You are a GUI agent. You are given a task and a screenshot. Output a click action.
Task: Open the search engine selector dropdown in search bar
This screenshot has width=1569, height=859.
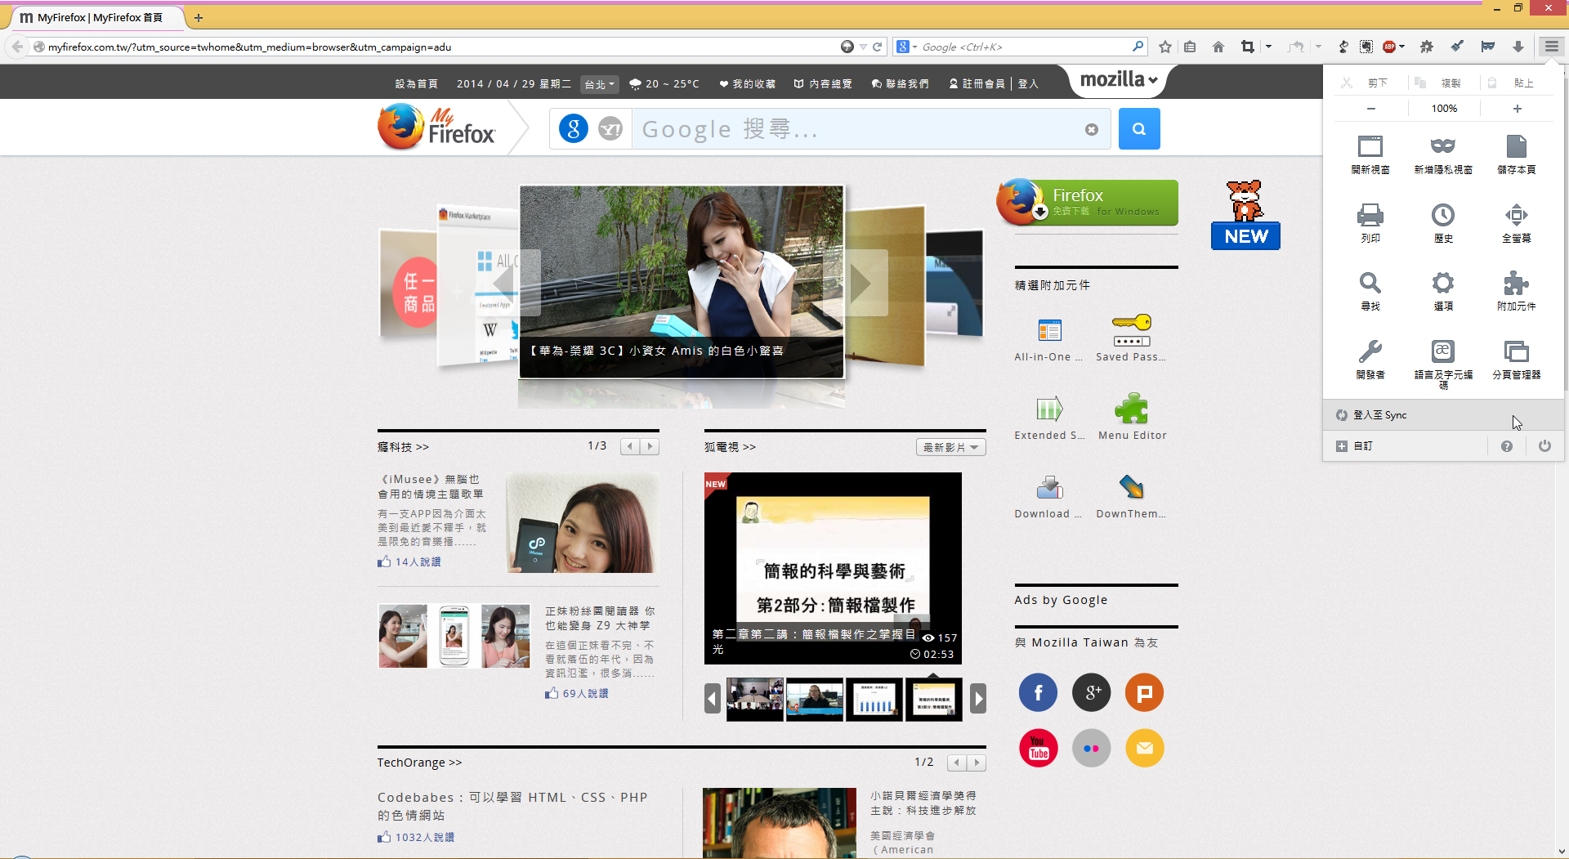coord(906,47)
